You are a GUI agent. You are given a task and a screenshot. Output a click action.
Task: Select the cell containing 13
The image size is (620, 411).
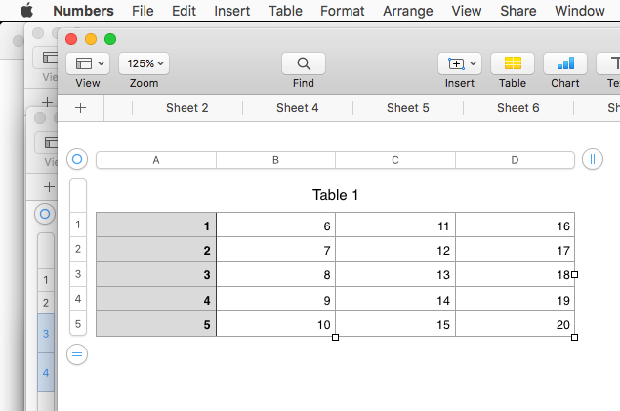click(395, 275)
